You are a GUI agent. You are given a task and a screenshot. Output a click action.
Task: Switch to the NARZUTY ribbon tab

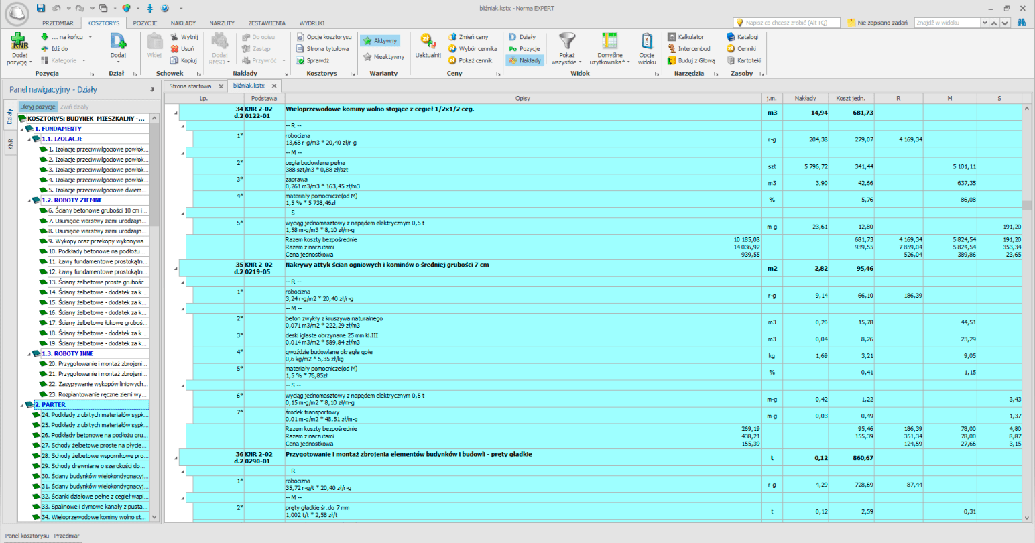[x=221, y=23]
